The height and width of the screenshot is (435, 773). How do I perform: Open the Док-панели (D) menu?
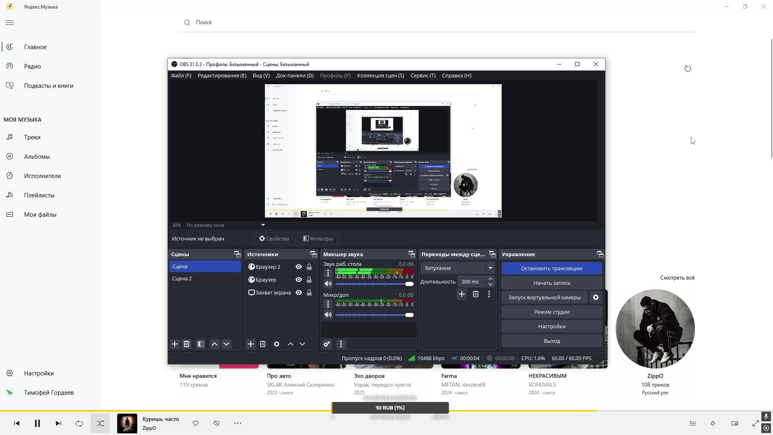[295, 75]
